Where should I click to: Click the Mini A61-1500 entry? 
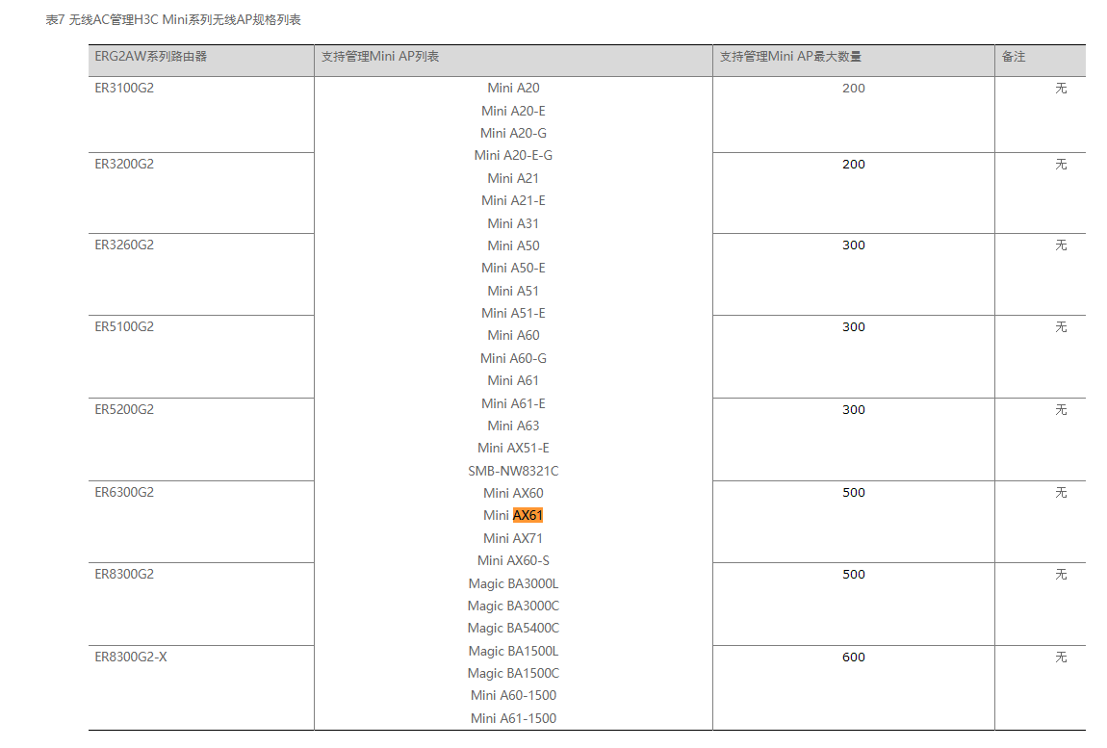[513, 718]
